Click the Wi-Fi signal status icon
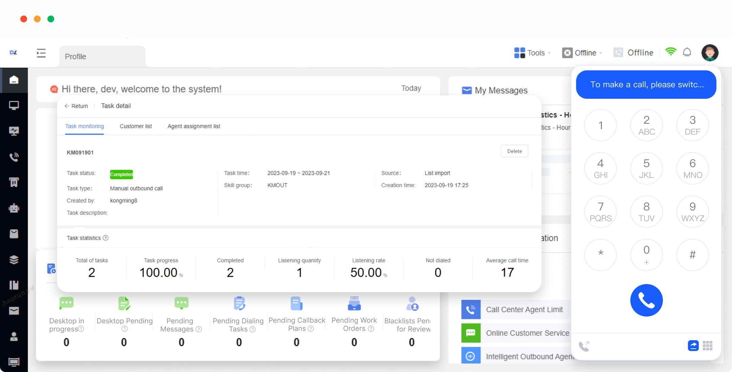Screen dimensions: 732x372 [x=671, y=52]
